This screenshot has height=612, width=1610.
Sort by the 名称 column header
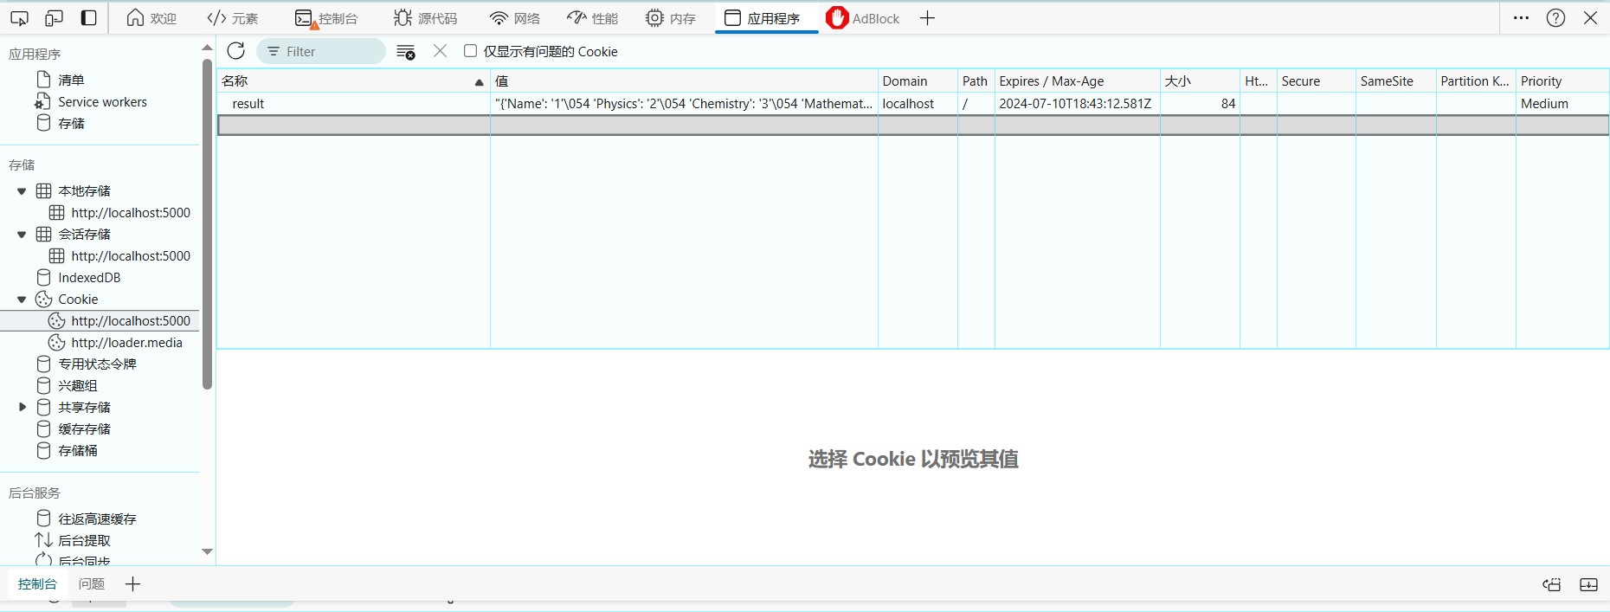346,81
